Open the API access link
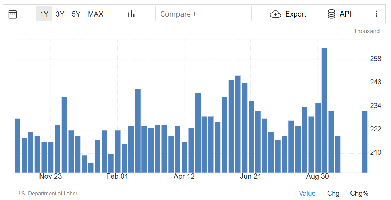 pos(345,14)
